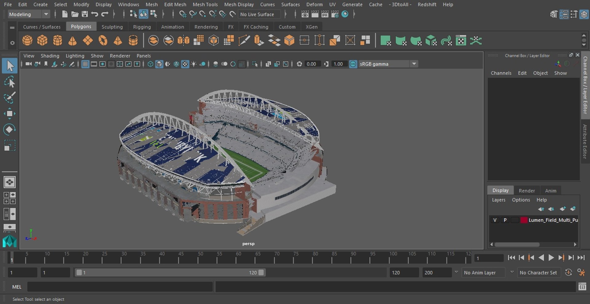Click the Layers menu in Layer Editor
This screenshot has height=304, width=590.
pos(498,200)
